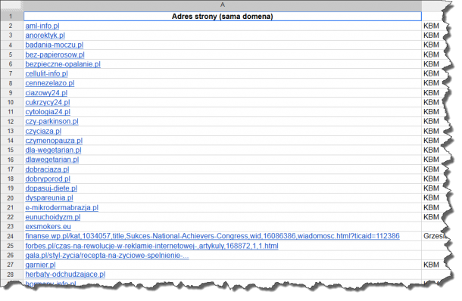Open the herbaty-odchudzajace.pl link
Image resolution: width=462 pixels, height=301 pixels.
[x=65, y=275]
